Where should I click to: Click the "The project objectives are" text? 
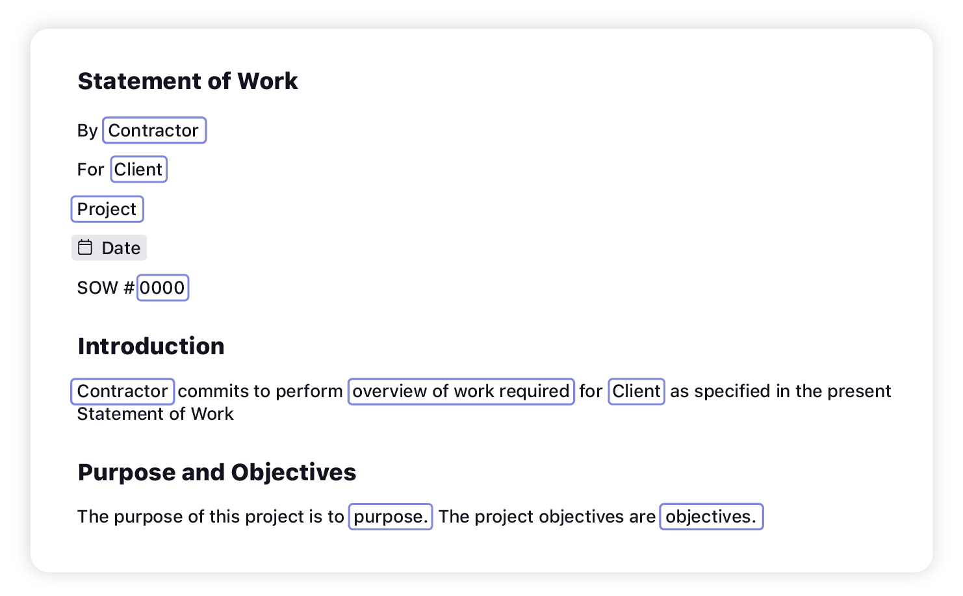pos(546,517)
